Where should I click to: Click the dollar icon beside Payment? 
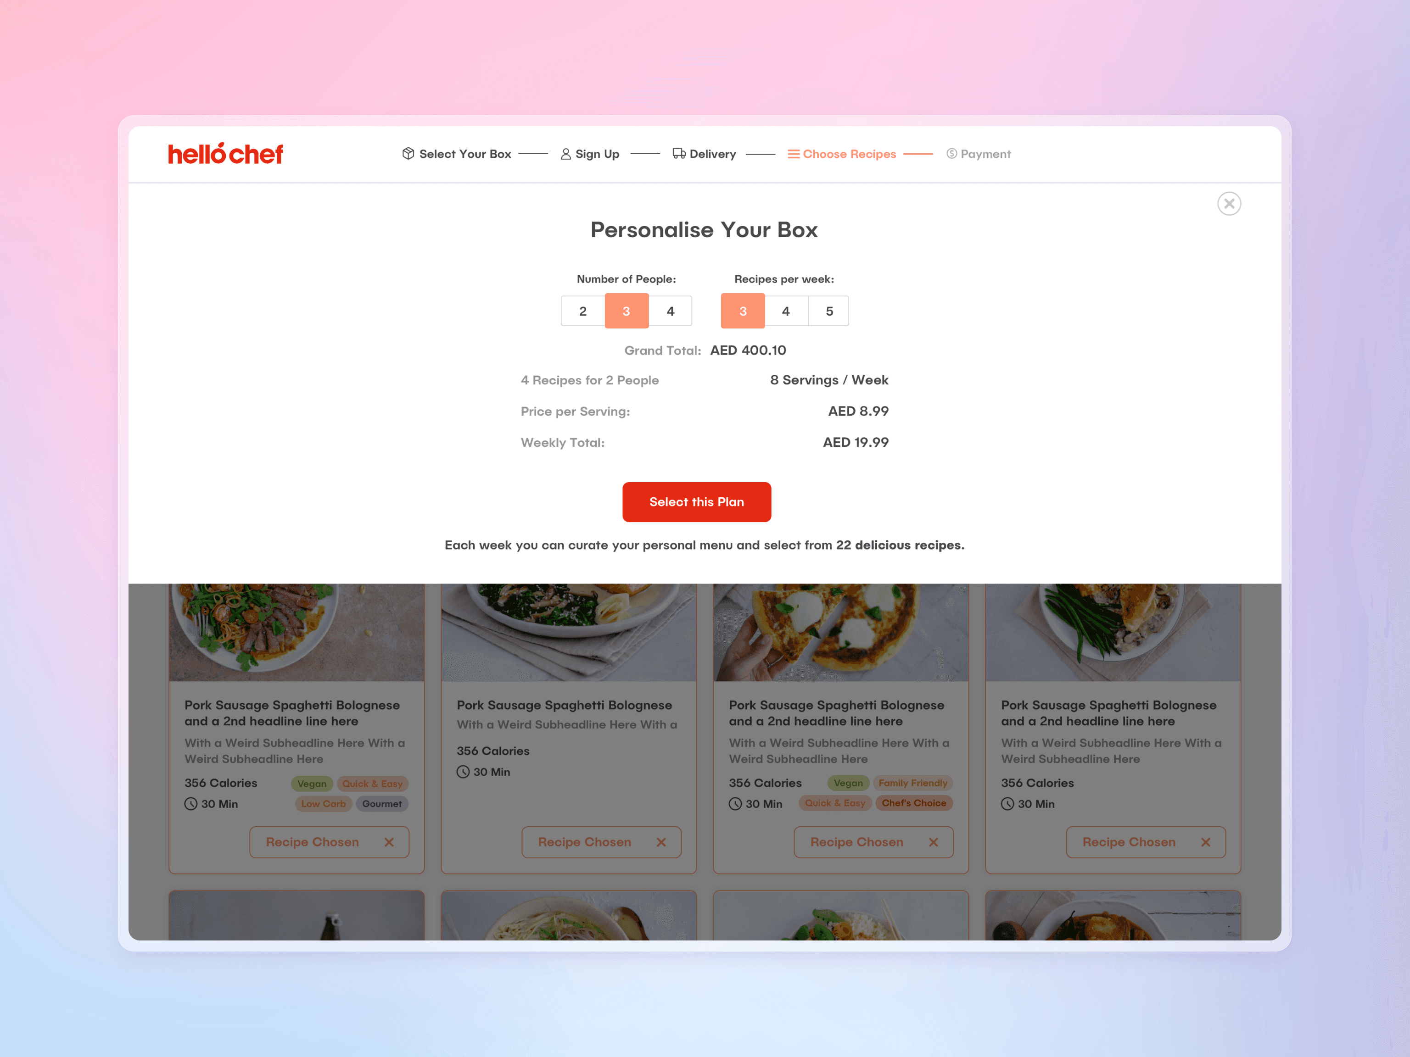point(951,154)
